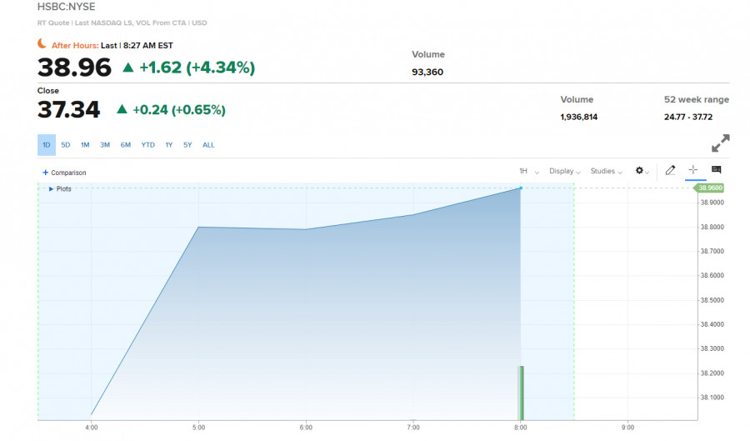Open the chart comments/annotation icon
The height and width of the screenshot is (441, 750).
tap(716, 170)
